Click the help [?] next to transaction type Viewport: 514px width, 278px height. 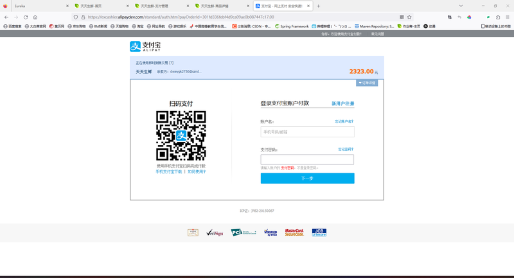tap(172, 63)
